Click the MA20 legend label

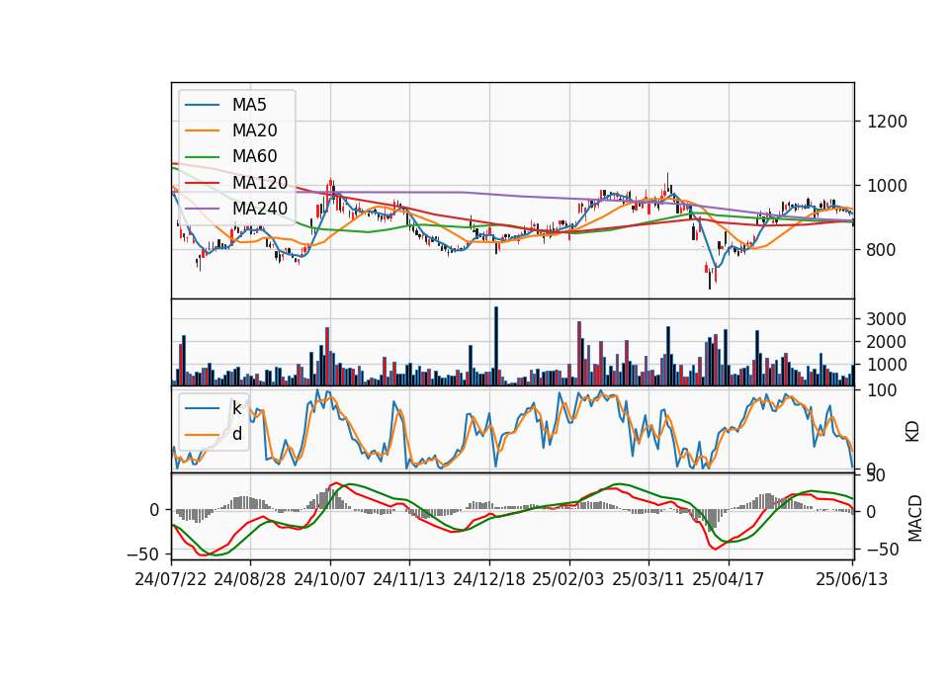tap(254, 130)
